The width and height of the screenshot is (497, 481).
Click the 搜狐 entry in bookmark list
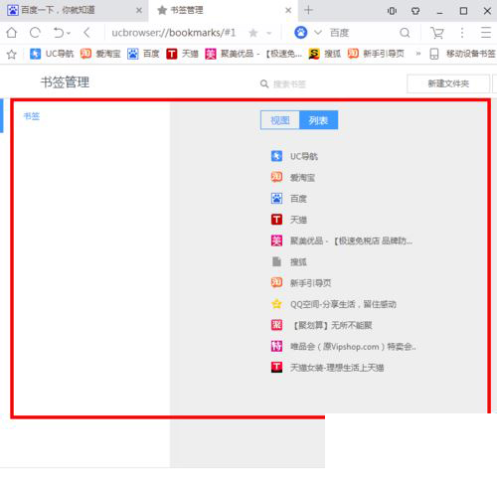[x=289, y=261]
